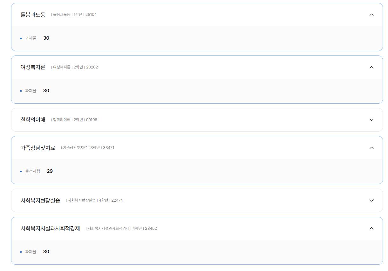
Task: Click the 철학의이해 course title
Action: coord(33,120)
